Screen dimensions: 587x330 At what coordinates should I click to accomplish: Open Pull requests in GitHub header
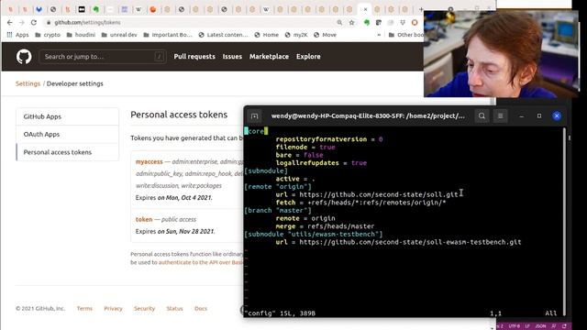pos(194,57)
